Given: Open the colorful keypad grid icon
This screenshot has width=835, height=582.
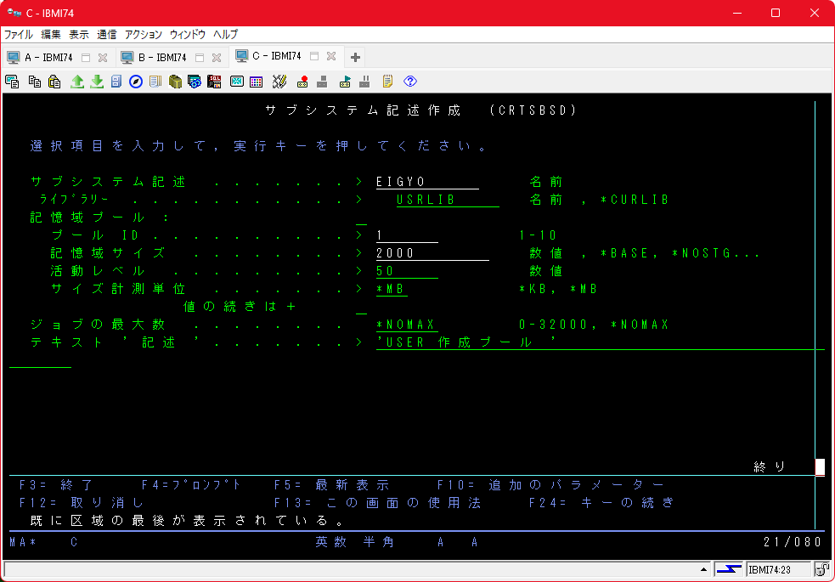Looking at the screenshot, I should pos(256,82).
